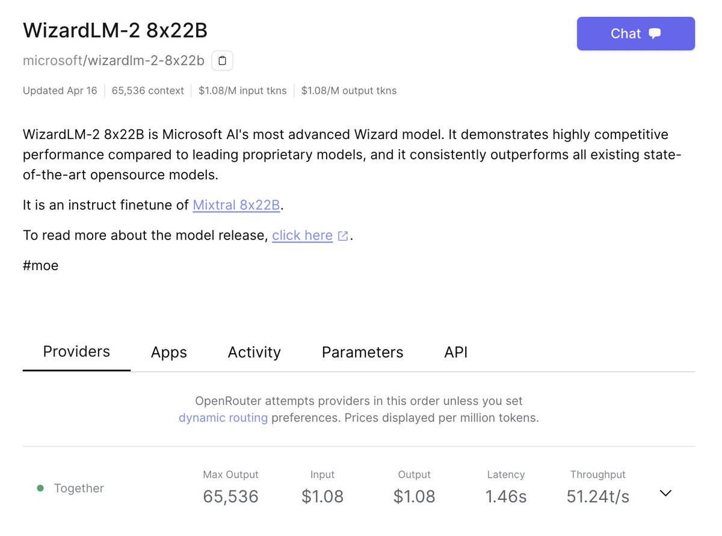Screen dimensions: 722x536
Task: Follow the 'click here' release link
Action: [302, 235]
